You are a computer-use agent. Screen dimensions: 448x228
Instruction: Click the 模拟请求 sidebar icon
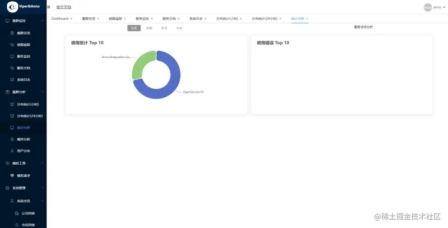[12, 175]
